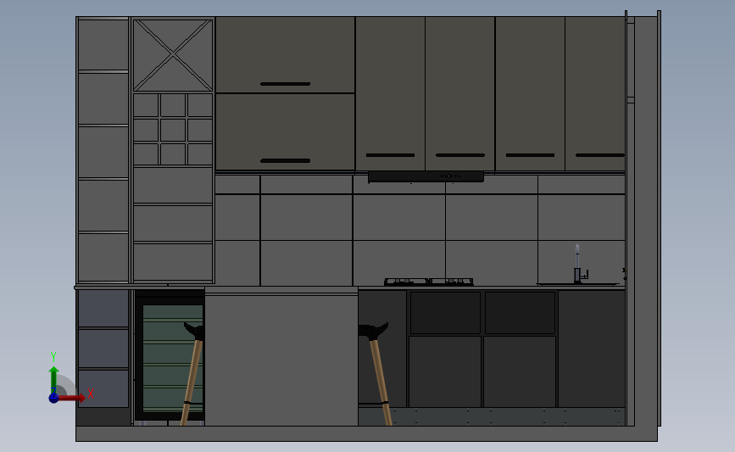Select the kitchen faucet on the countertop
Screen dimensions: 735x452
[x=580, y=264]
